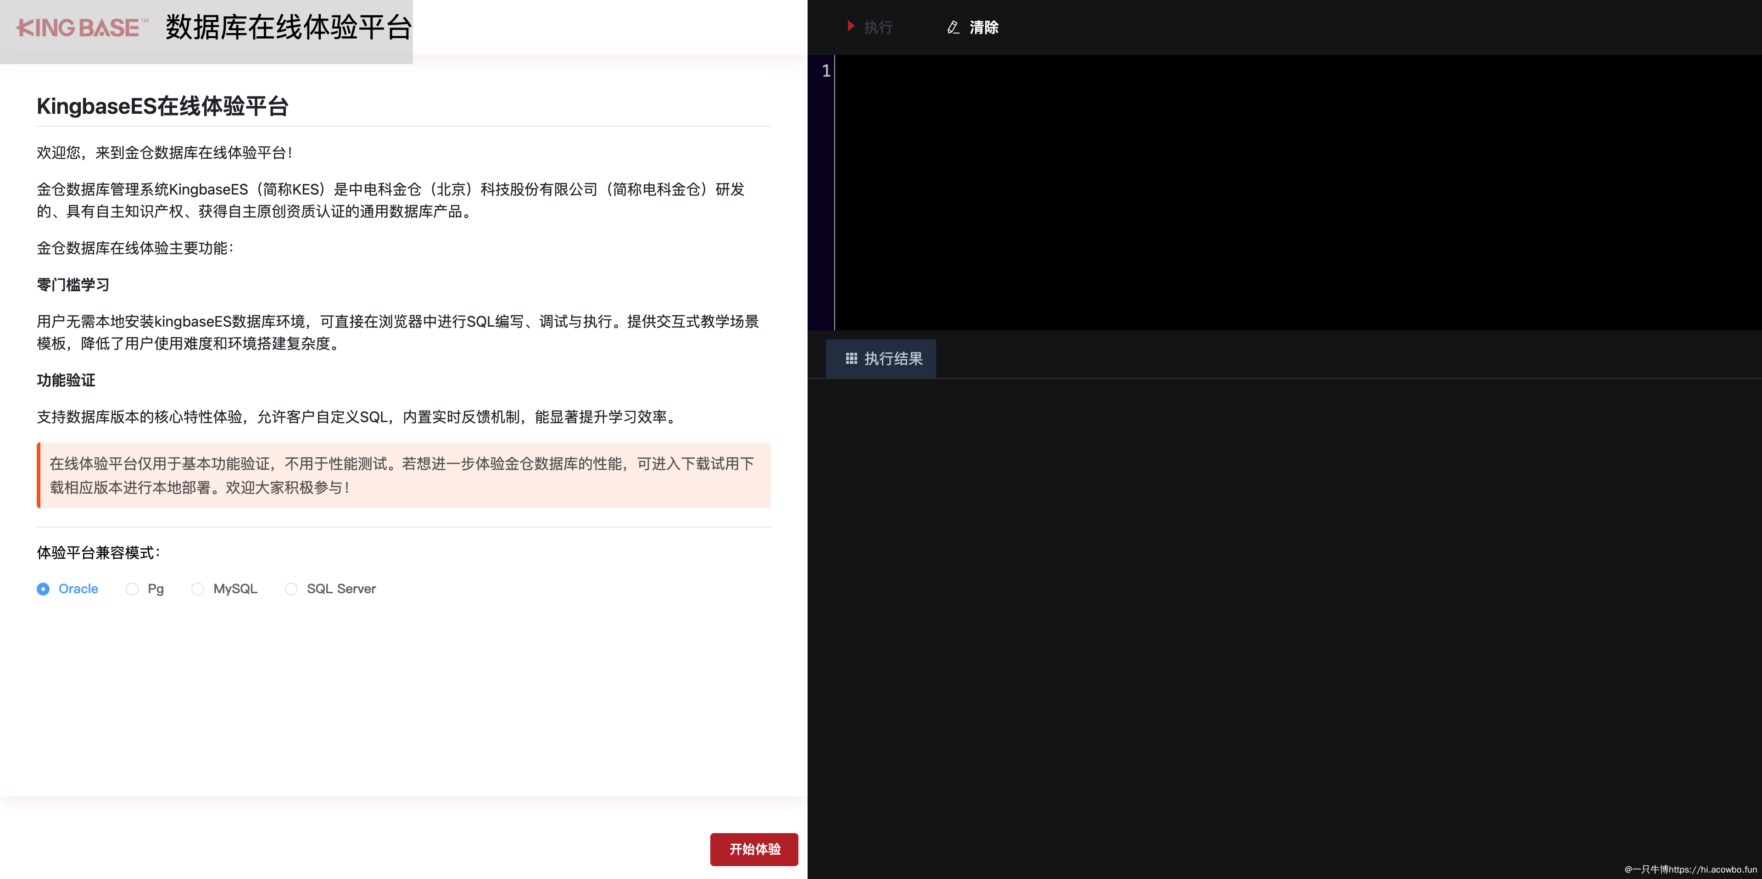
Task: Click line number 1 in the editor gutter
Action: (825, 71)
